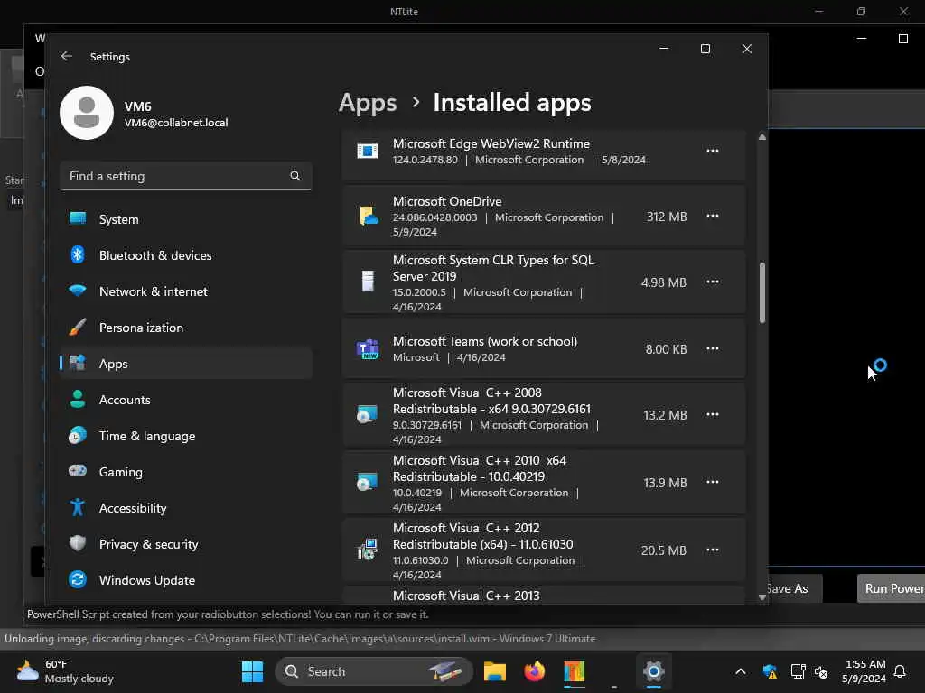Open Time & language settings
Image resolution: width=925 pixels, height=693 pixels.
pos(186,436)
